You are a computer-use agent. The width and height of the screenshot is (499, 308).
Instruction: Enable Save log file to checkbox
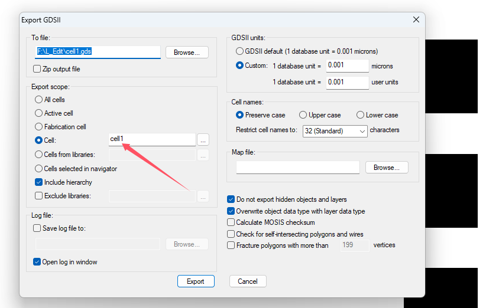[x=38, y=228]
